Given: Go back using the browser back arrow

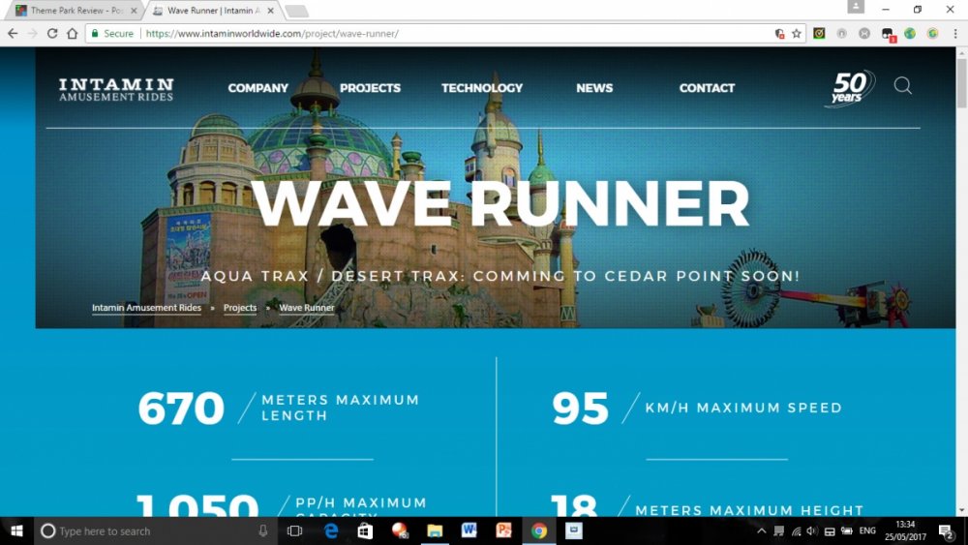Looking at the screenshot, I should 13,33.
